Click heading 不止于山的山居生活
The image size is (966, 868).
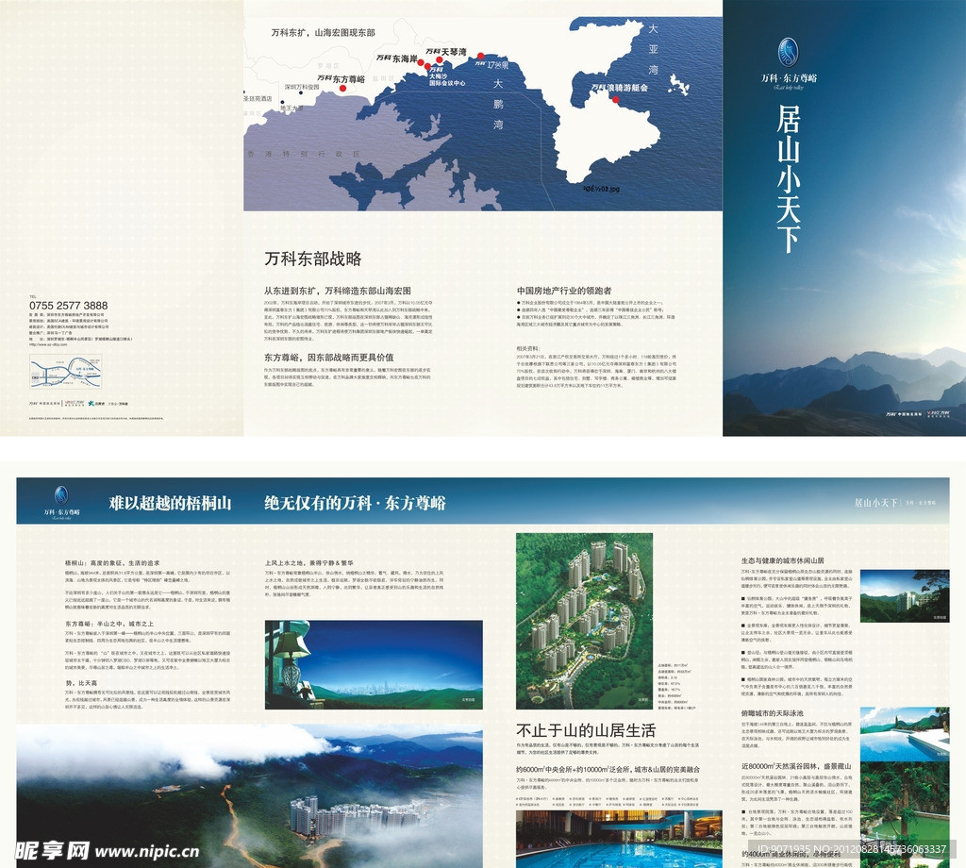(586, 730)
